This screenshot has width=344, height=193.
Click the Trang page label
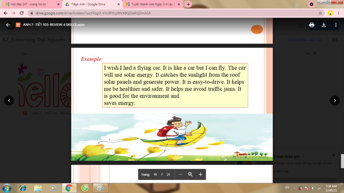tap(145, 174)
